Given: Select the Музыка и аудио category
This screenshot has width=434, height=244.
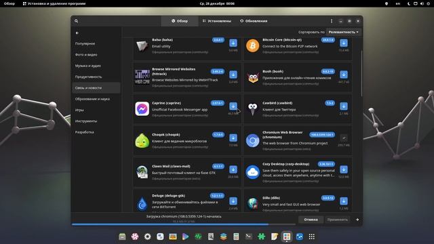Looking at the screenshot, I should pos(96,66).
